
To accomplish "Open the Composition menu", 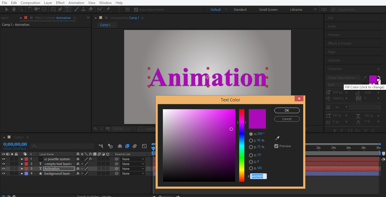I will click(x=30, y=3).
